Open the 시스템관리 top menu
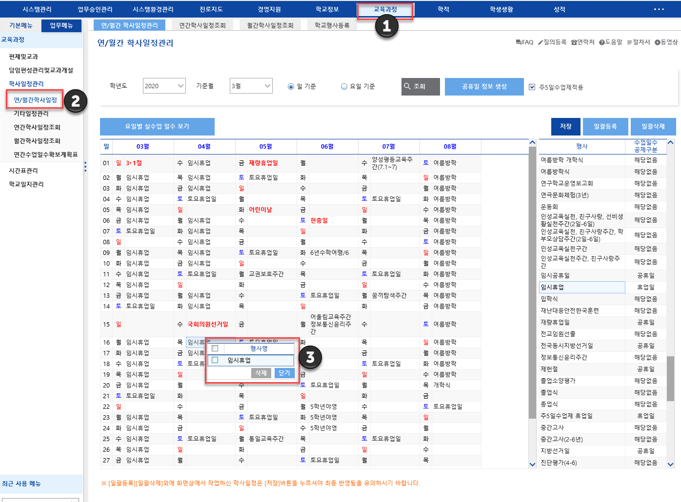Viewport: 681px width, 502px height. 37,9
